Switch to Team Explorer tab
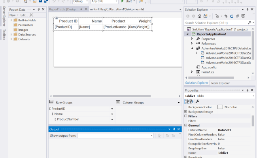Image resolution: width=257 pixels, height=158 pixels. 220,83
